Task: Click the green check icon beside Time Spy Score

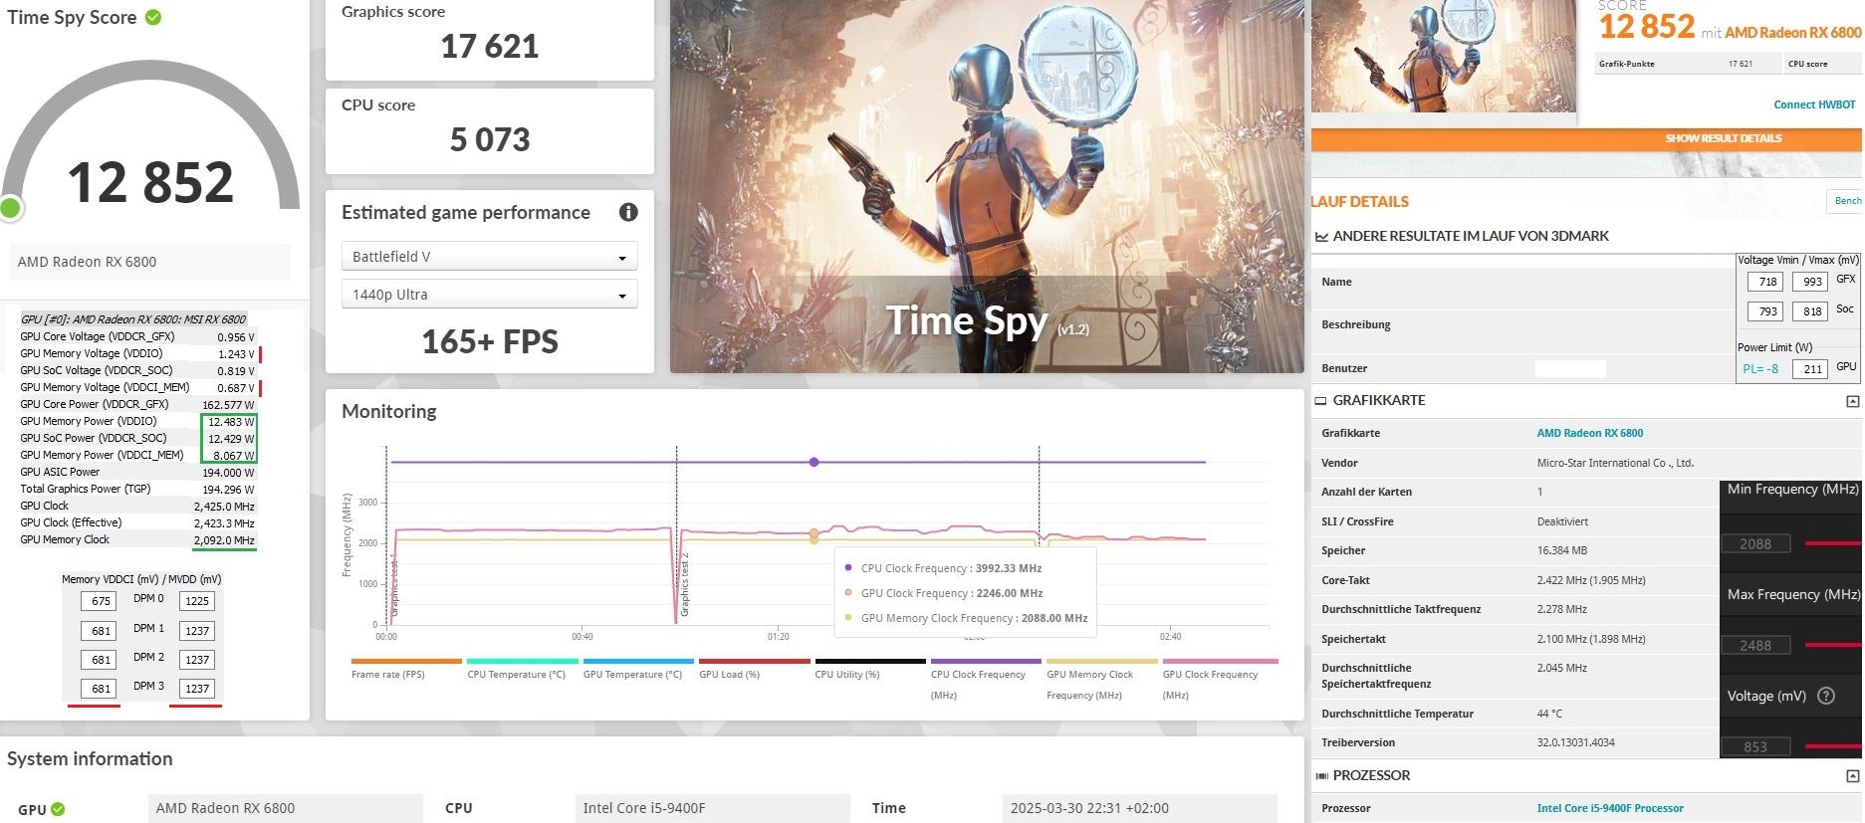Action: (153, 17)
